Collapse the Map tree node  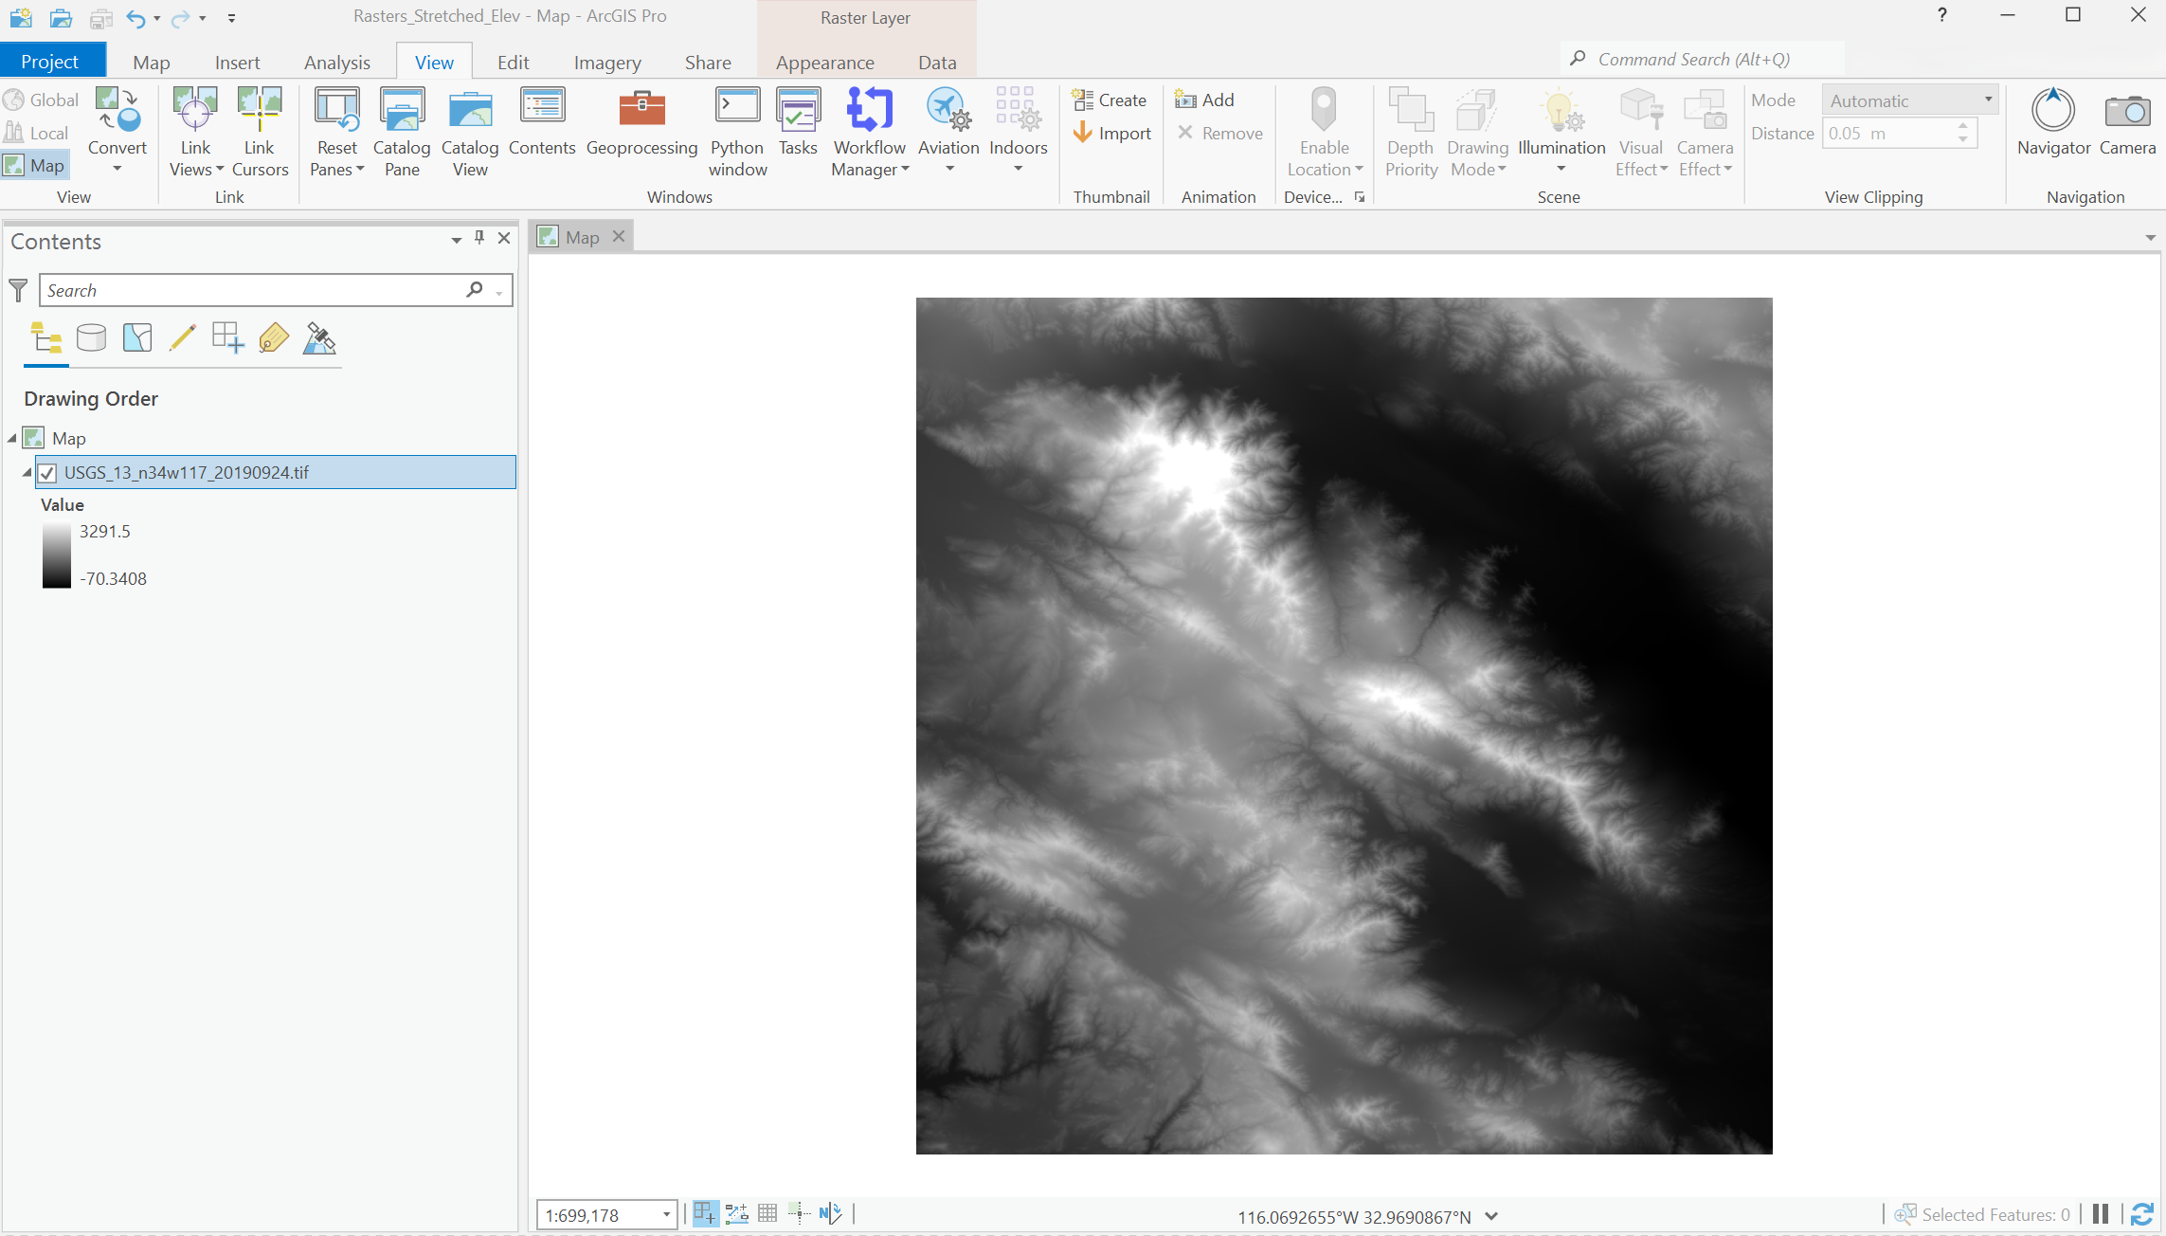pos(12,438)
